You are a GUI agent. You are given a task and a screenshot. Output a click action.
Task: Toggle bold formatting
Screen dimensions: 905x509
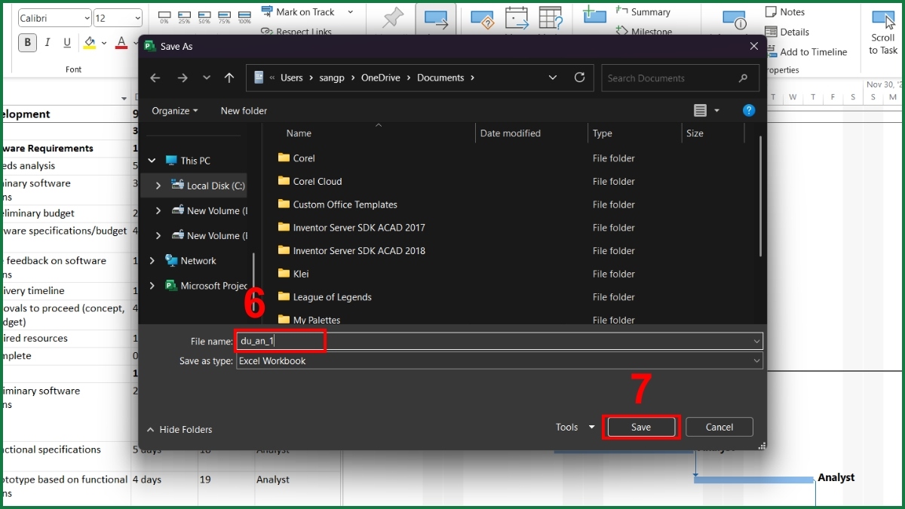[27, 42]
